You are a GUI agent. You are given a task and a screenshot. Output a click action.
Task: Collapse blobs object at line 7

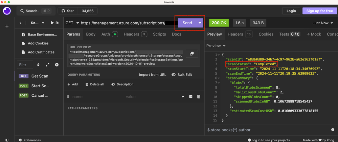tap(219, 82)
